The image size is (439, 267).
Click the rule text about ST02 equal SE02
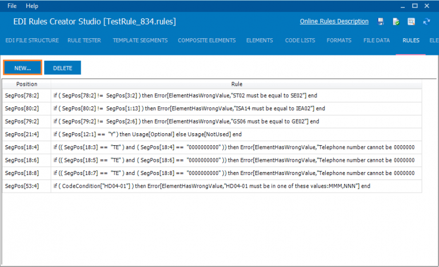point(185,95)
